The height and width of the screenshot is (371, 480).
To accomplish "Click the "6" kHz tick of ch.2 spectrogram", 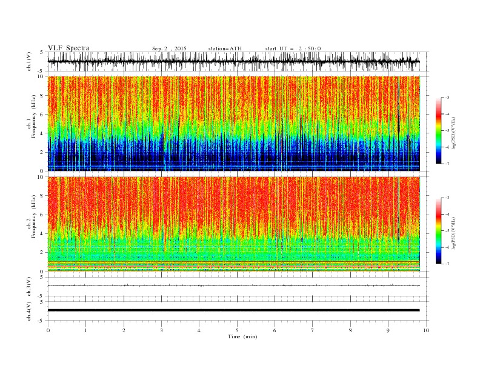I will coord(42,215).
